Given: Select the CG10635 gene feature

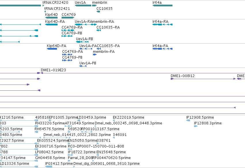Looking at the screenshot, I should pos(98,12).
